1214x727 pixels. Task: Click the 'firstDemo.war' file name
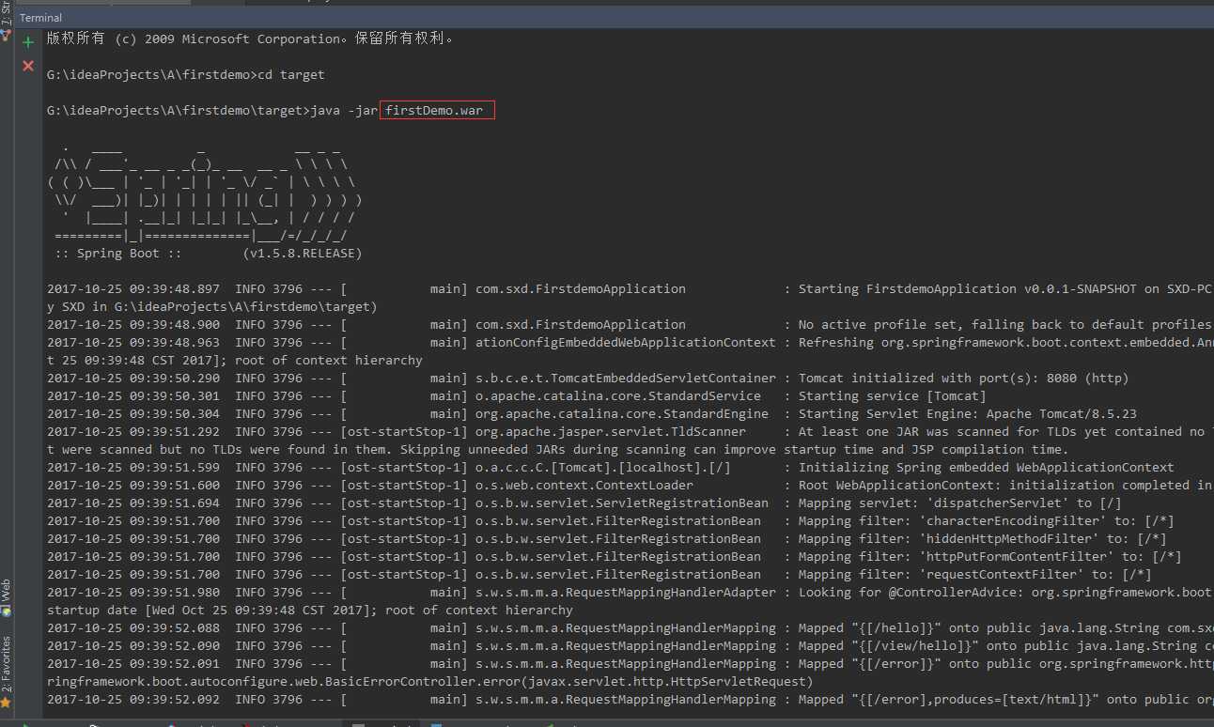[434, 111]
